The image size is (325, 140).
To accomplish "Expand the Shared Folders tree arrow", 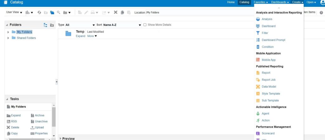I will pyautogui.click(x=8, y=38).
